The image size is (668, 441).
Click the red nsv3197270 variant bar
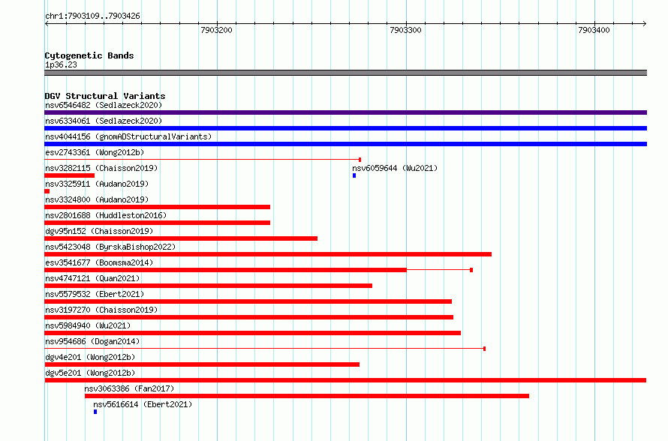click(x=248, y=317)
